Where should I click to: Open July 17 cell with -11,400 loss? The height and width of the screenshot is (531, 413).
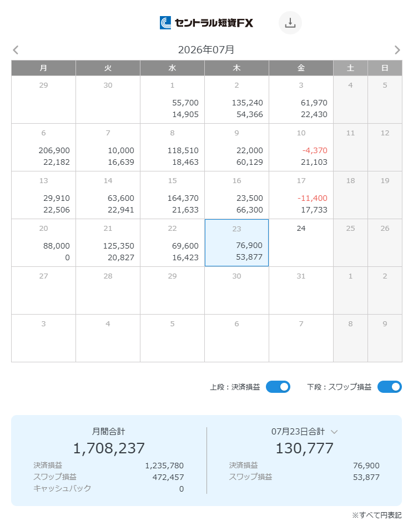(301, 195)
